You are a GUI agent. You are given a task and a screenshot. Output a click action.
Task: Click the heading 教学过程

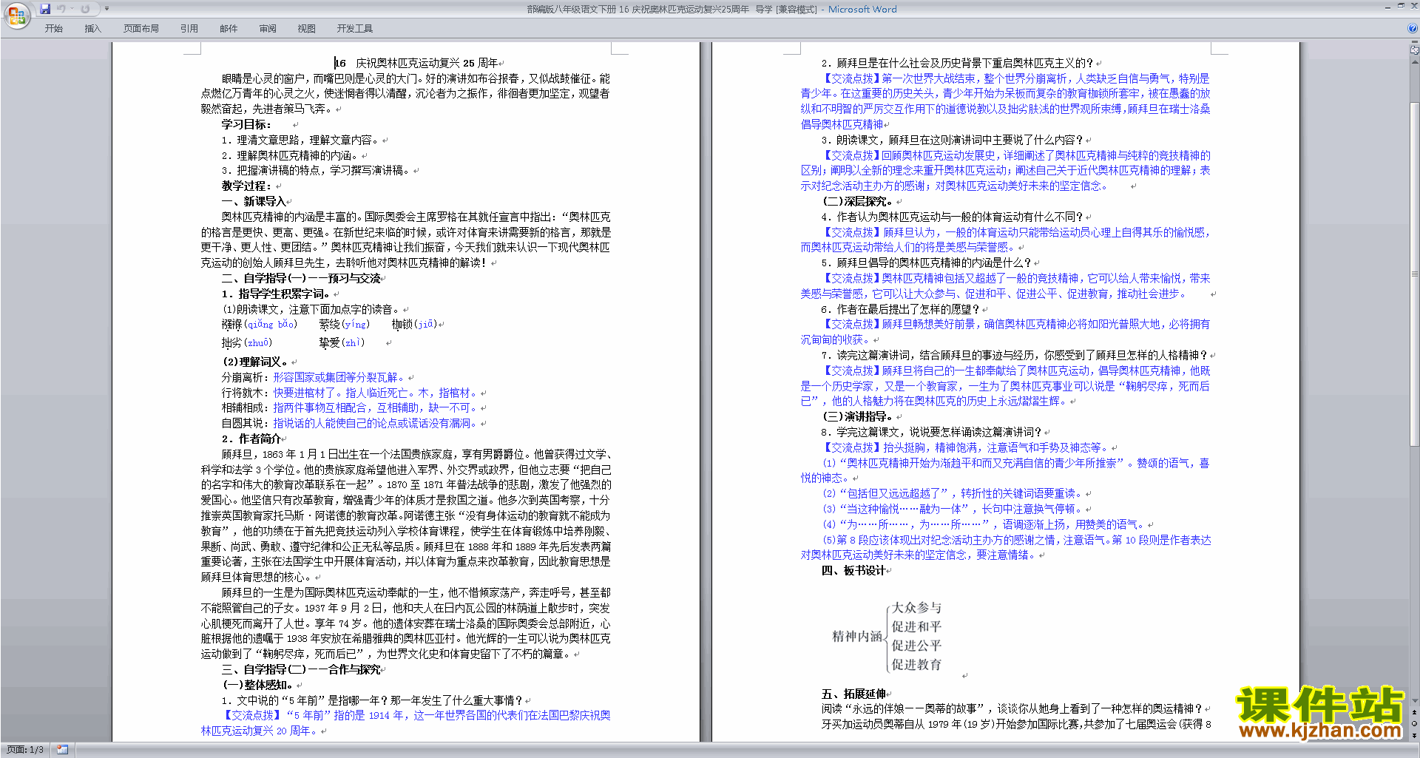(x=246, y=186)
